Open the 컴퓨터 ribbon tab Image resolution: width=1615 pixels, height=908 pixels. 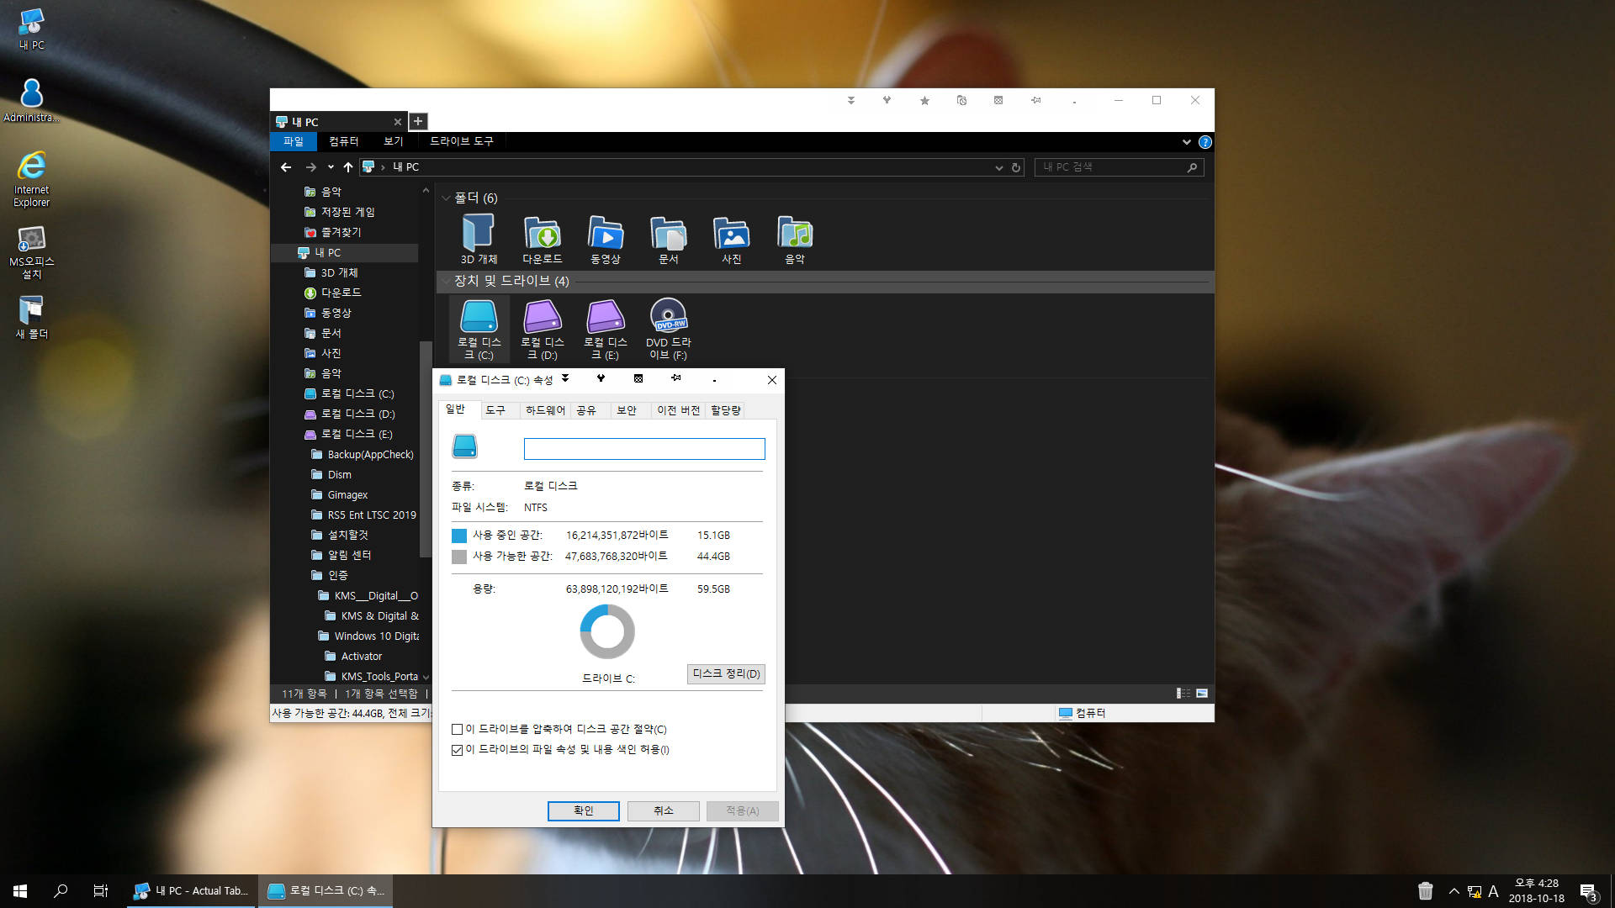(343, 141)
